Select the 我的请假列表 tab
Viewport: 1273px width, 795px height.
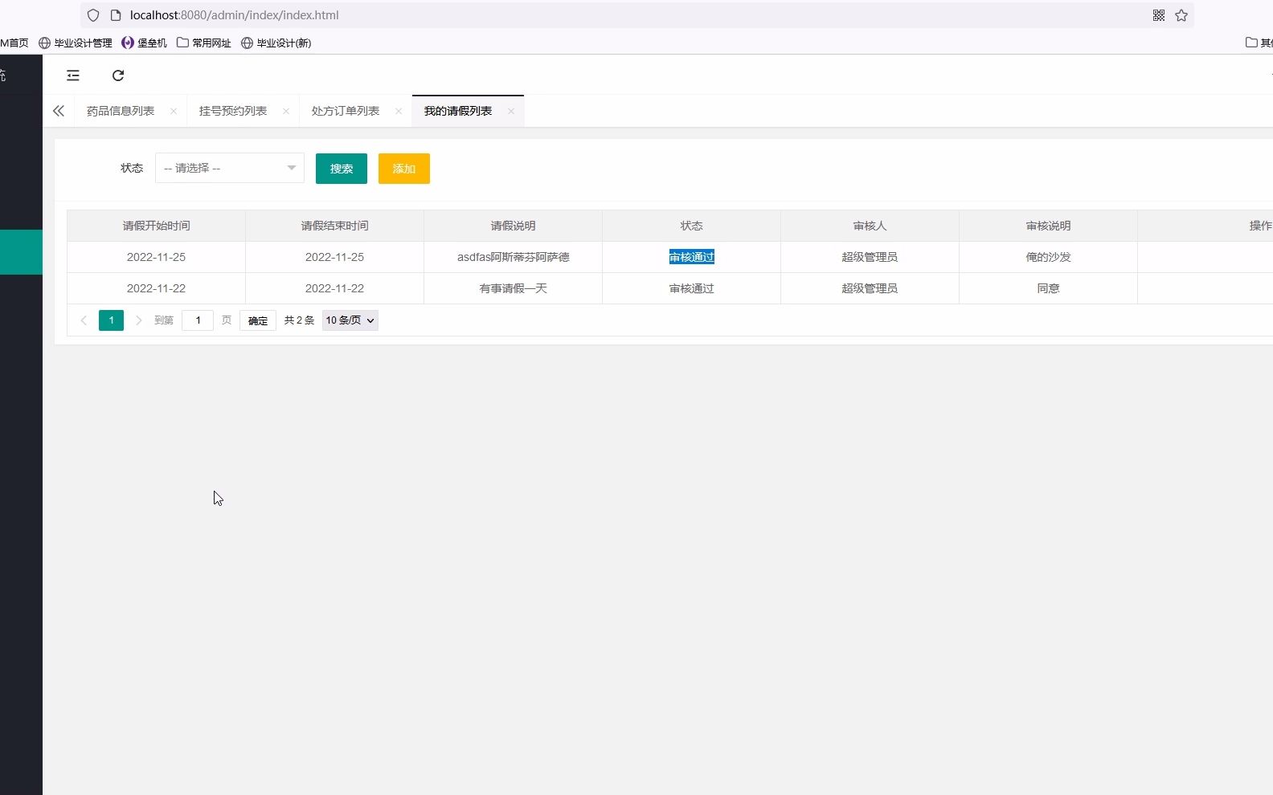[x=458, y=111]
